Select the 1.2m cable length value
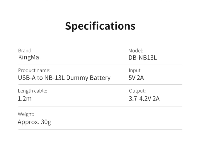Viewport: 200px width, 151px height. (x=25, y=99)
